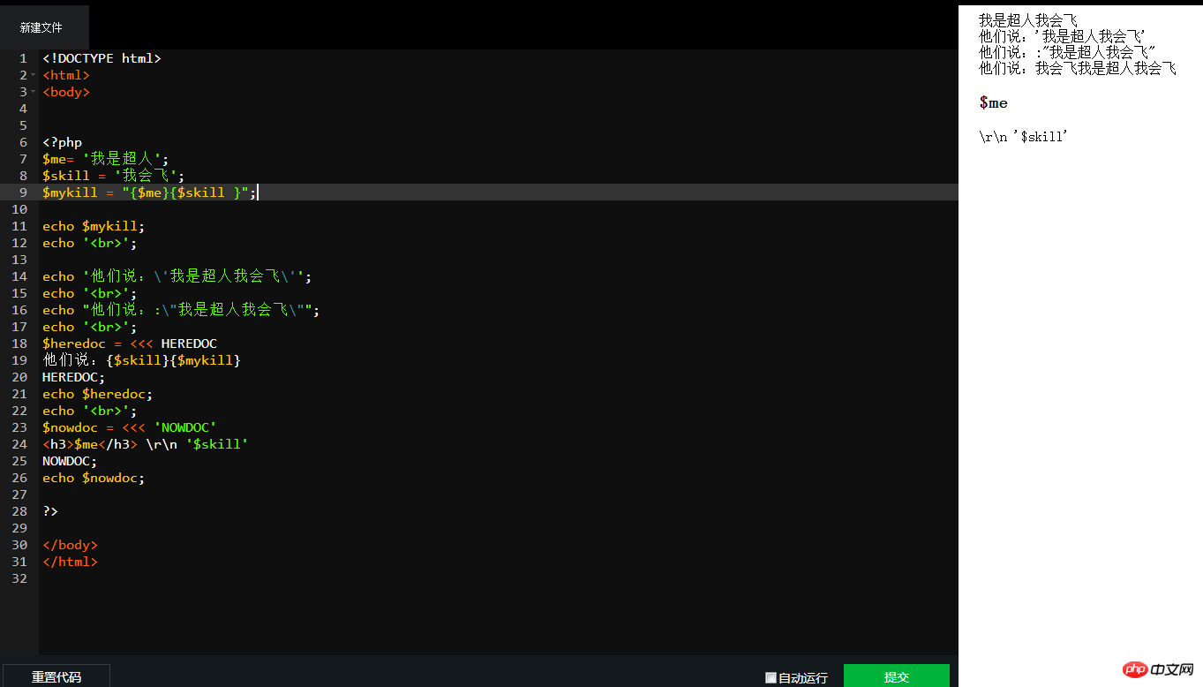
Task: Click the <h3>$me</h3> nowdoc line
Action: [x=146, y=444]
